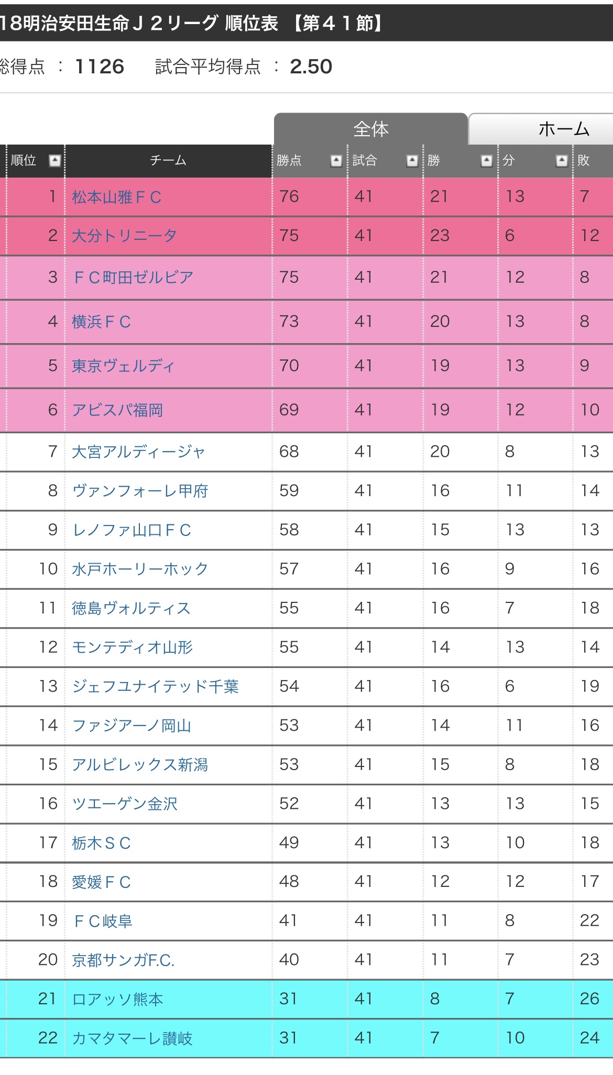Screen dimensions: 613x1075
Task: Open the 大分トリニータ team page
Action: point(124,236)
